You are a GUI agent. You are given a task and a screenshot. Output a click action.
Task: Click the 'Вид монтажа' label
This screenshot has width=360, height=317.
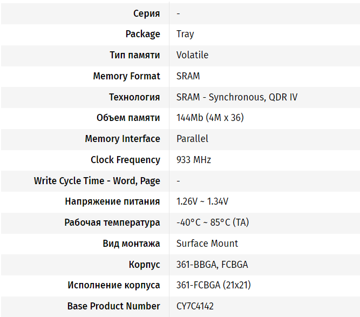pos(131,244)
